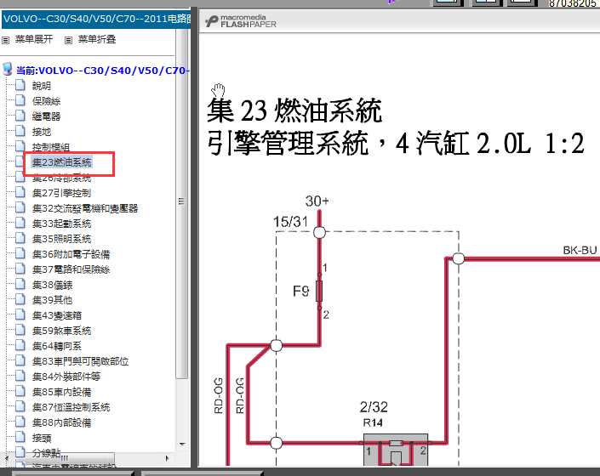Open the 控制模組 tree item
Image resolution: width=600 pixels, height=476 pixels.
pos(51,147)
